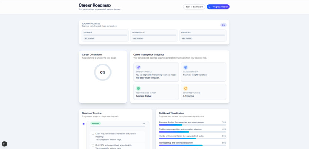Viewport: 309px width, 149px height.
Task: Click the Recommended Career green target icon
Action: (x=138, y=88)
